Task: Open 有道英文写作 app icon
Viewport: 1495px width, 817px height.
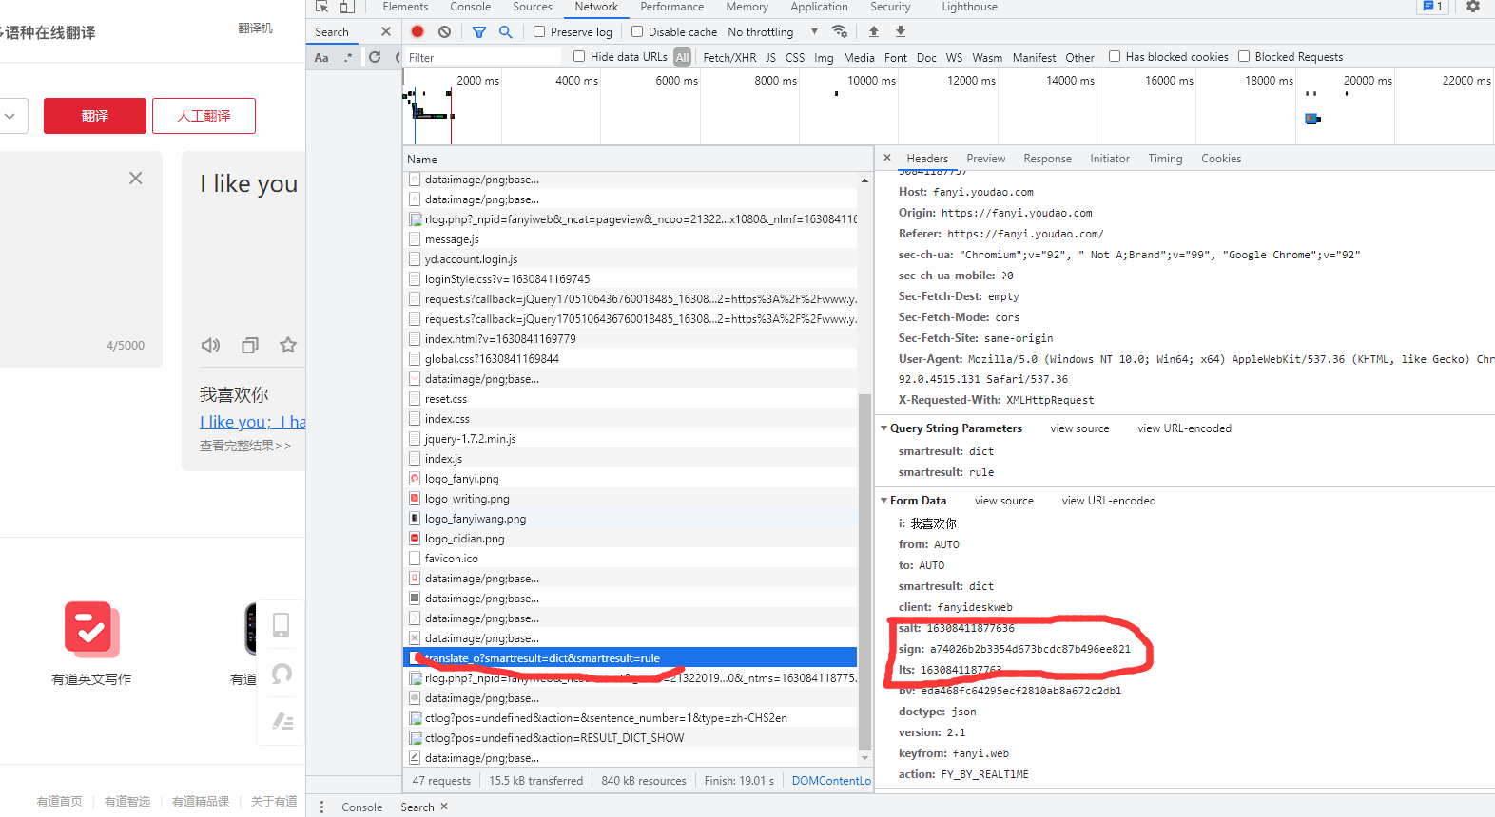Action: [x=91, y=629]
